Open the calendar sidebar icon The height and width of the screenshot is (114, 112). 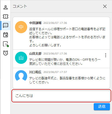[x=6, y=35]
